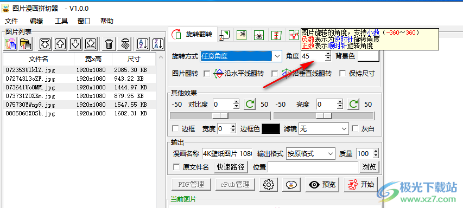Click the 对比度 spinner arrows
The height and width of the screenshot is (208, 463).
point(236,105)
